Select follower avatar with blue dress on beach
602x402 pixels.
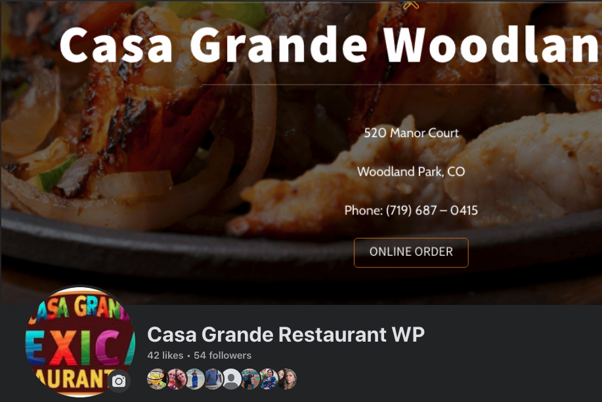tap(195, 379)
